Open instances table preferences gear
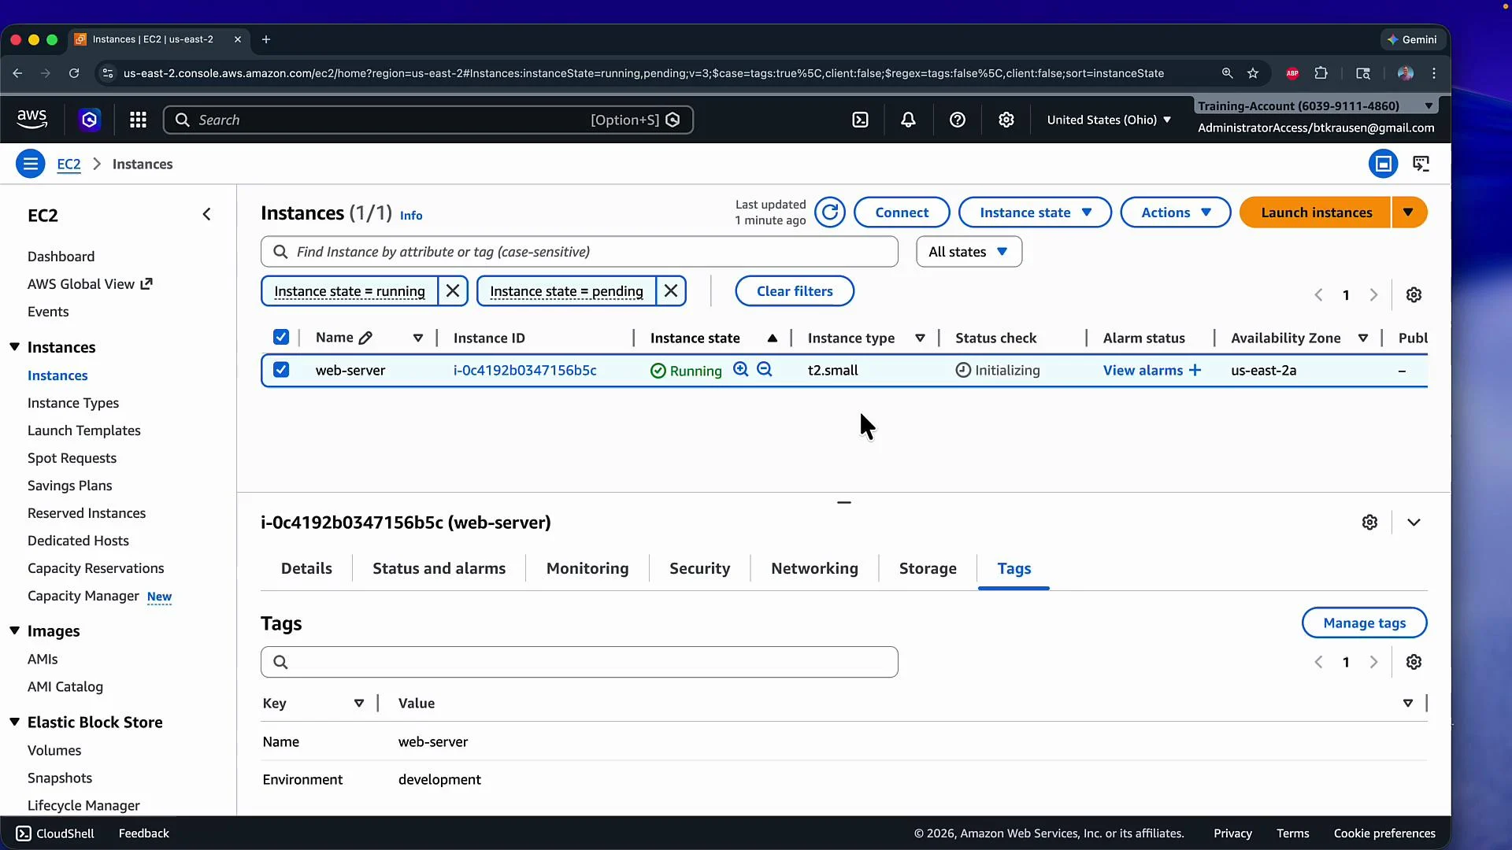This screenshot has height=850, width=1512. 1414,294
